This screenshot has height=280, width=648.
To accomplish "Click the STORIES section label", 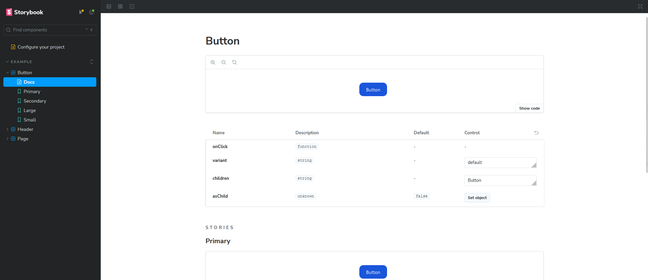I will tap(220, 227).
